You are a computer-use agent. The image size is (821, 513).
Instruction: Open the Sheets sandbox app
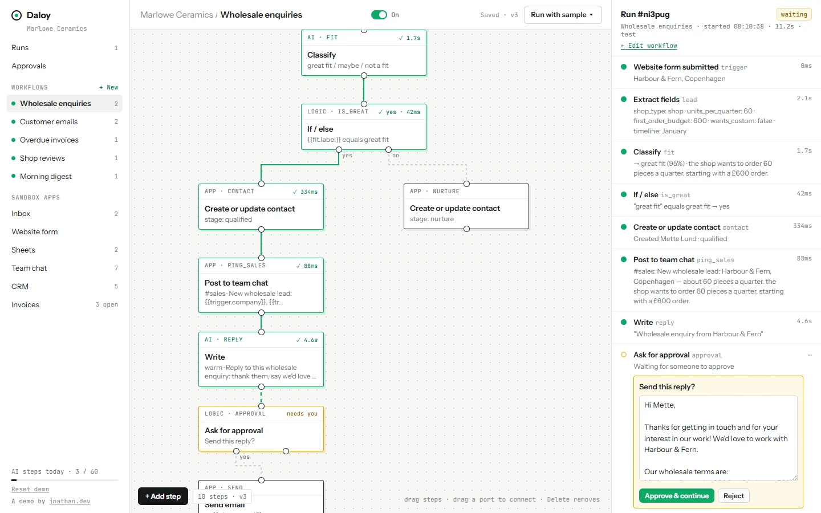point(64,250)
